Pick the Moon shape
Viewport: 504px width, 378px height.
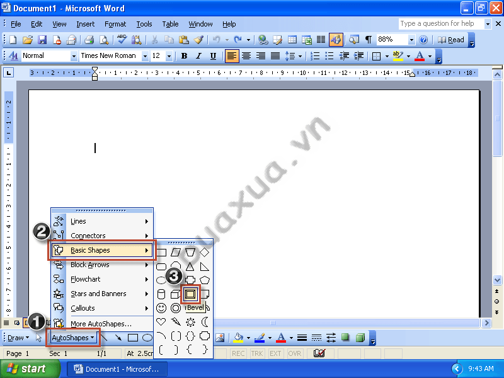[205, 322]
